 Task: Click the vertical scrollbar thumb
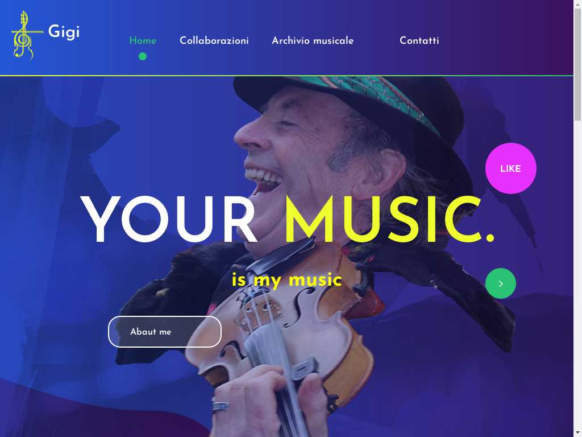point(577,64)
